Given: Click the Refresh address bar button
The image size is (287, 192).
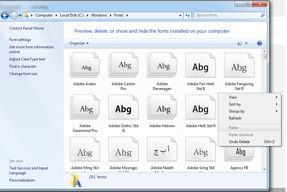Looking at the screenshot, I should click(x=188, y=15).
